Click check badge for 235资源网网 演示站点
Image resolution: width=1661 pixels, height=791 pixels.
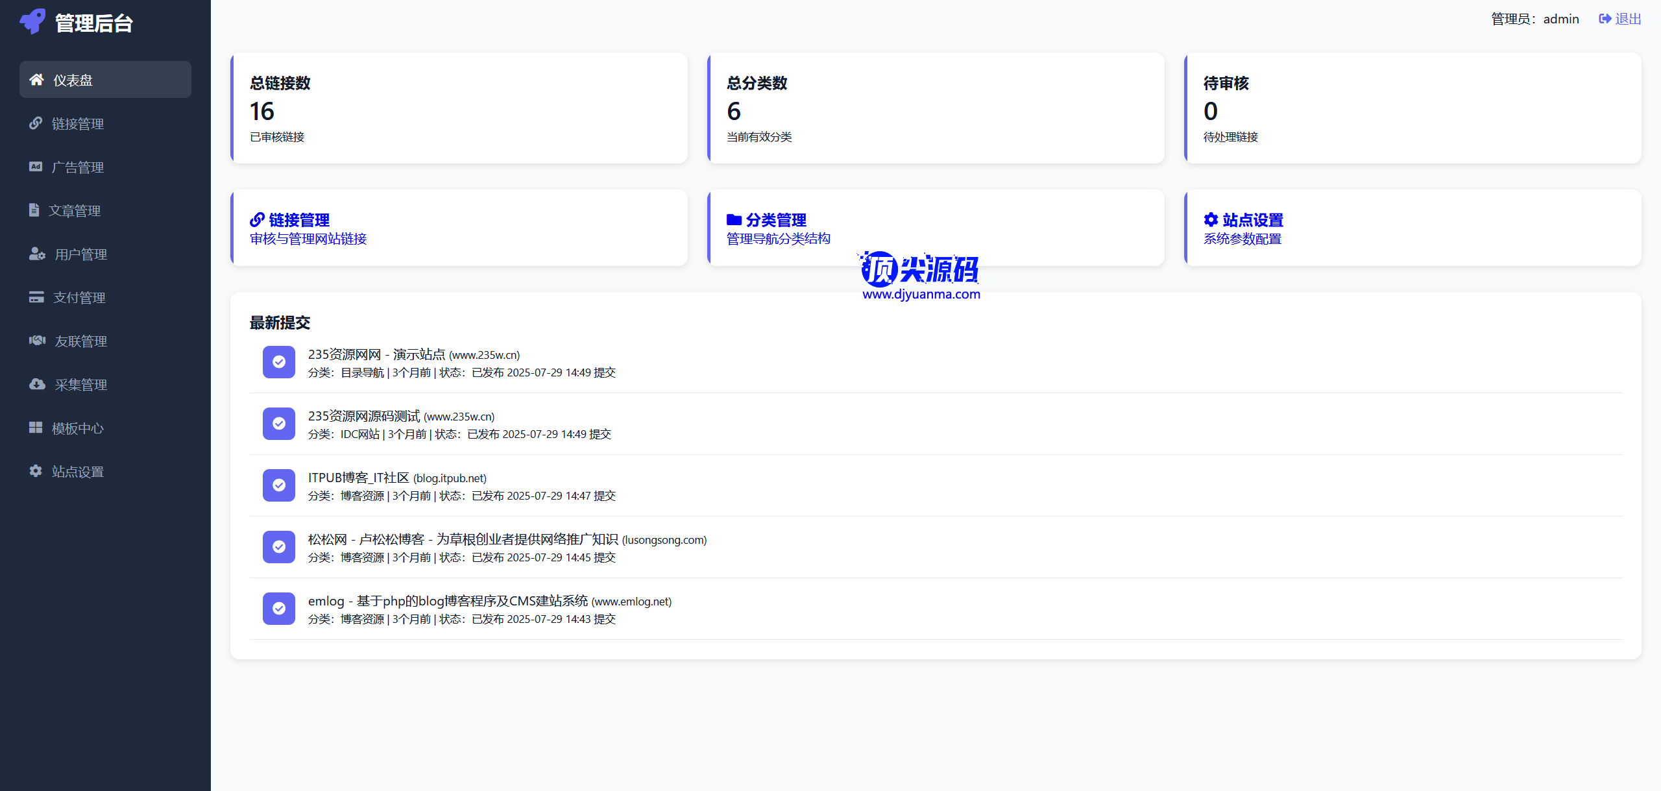[x=279, y=362]
